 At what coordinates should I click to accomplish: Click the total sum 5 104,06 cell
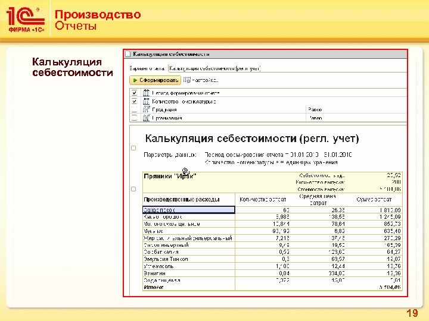pos(390,287)
